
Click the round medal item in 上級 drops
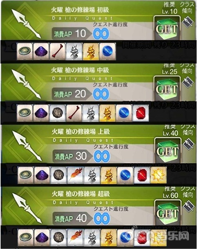[x=25, y=175]
